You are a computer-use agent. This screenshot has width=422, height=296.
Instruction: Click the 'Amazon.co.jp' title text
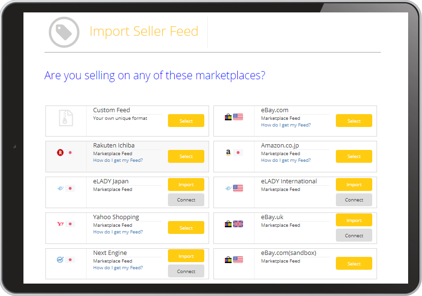[280, 146]
